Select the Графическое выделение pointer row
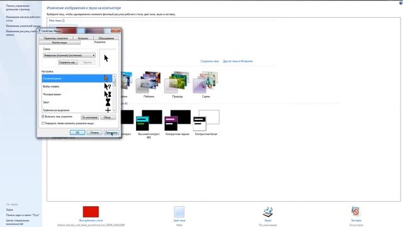 click(77, 110)
